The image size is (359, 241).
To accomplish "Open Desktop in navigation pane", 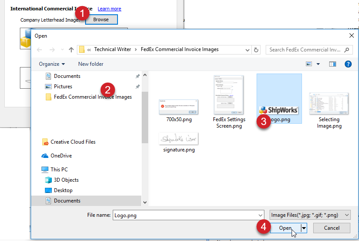I will click(63, 190).
